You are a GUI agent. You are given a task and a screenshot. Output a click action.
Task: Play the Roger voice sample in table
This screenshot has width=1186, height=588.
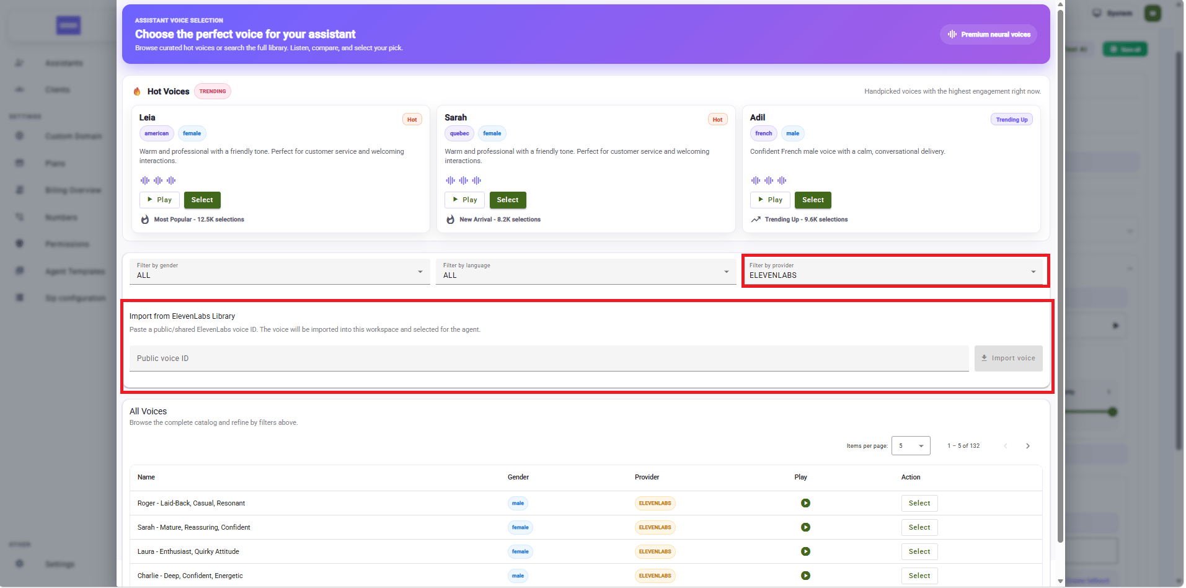coord(805,503)
